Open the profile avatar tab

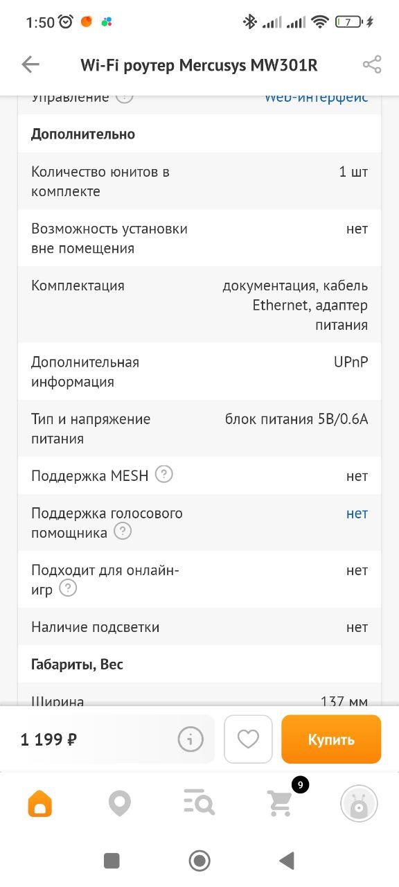pos(359,804)
